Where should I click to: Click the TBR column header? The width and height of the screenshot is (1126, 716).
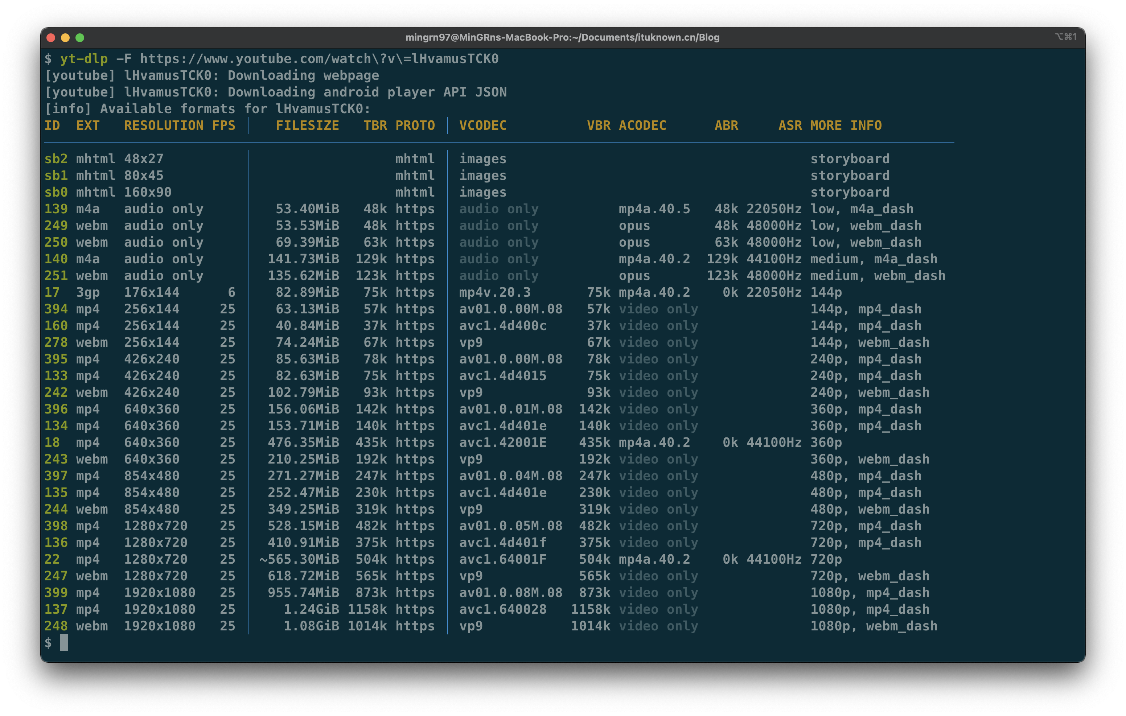375,125
